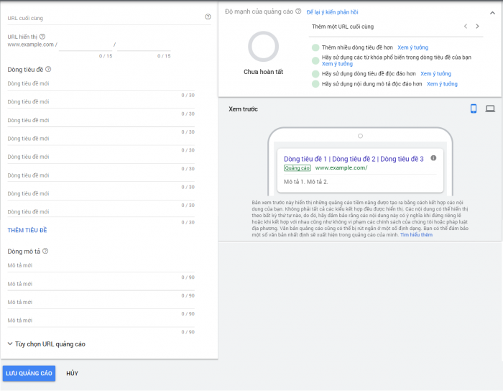The width and height of the screenshot is (503, 391).
Task: Click LƯU QUẢNG CÁO button
Action: coord(29,373)
